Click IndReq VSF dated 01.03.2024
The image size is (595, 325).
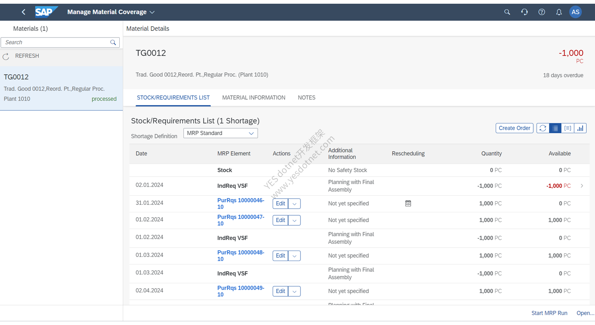pos(232,274)
